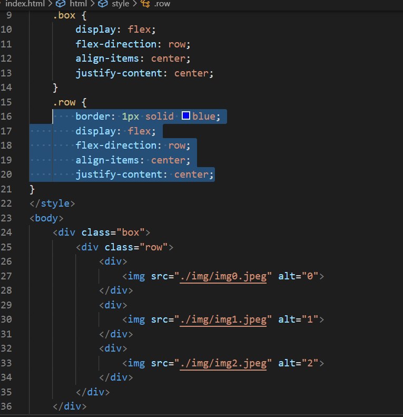Click the closing </div> on line 36
The image size is (403, 417).
70,406
